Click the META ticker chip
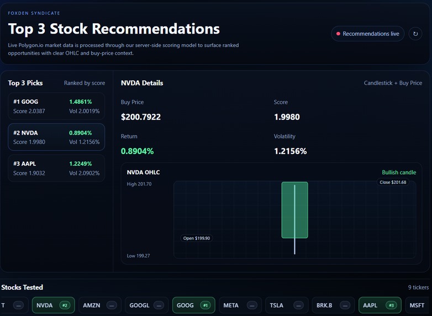The width and height of the screenshot is (432, 316). (x=240, y=306)
